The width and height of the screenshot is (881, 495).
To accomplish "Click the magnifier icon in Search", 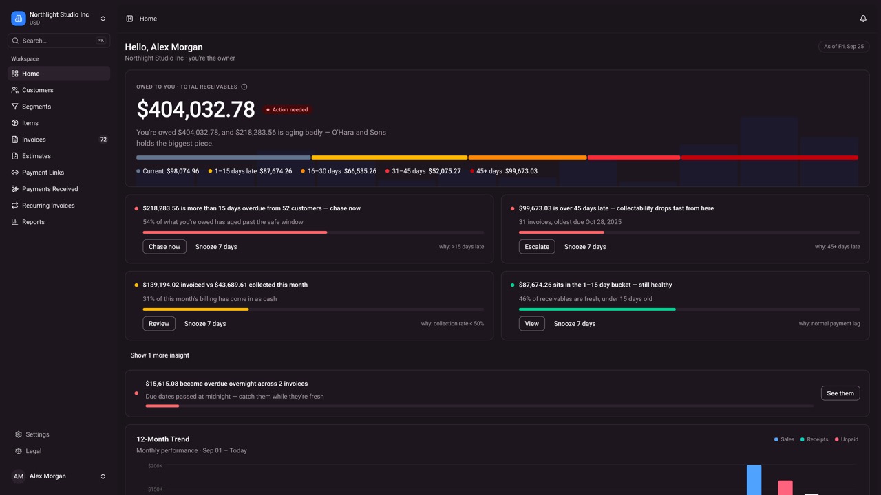I will [x=15, y=41].
